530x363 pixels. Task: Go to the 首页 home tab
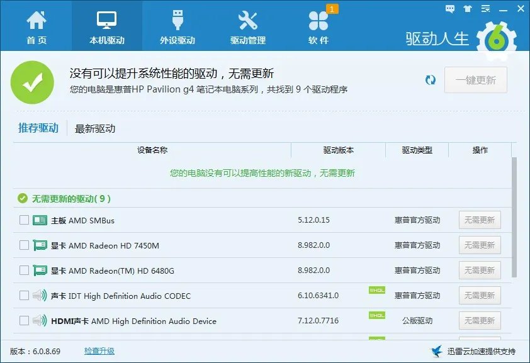[36, 26]
